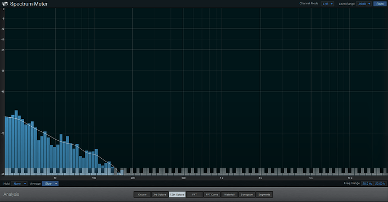
Task: Click the 100 frequency axis label
Action: tap(94, 178)
